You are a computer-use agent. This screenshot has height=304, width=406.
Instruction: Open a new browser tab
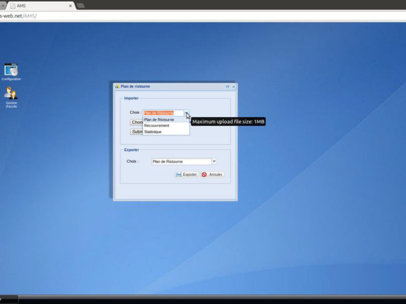[80, 6]
